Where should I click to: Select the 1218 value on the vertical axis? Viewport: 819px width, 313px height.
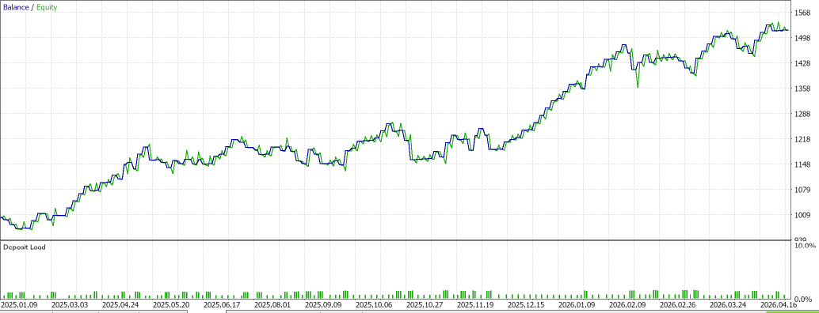pyautogui.click(x=803, y=140)
